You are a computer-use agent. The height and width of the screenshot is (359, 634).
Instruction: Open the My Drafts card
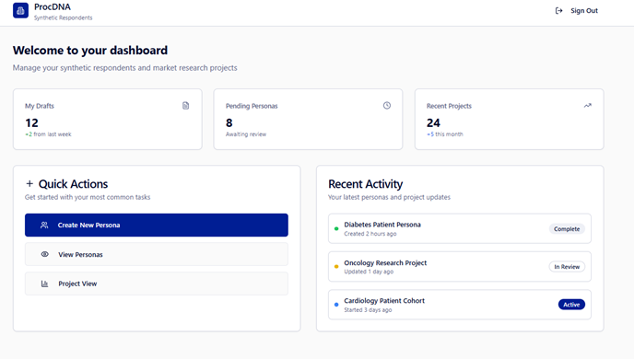pos(108,119)
